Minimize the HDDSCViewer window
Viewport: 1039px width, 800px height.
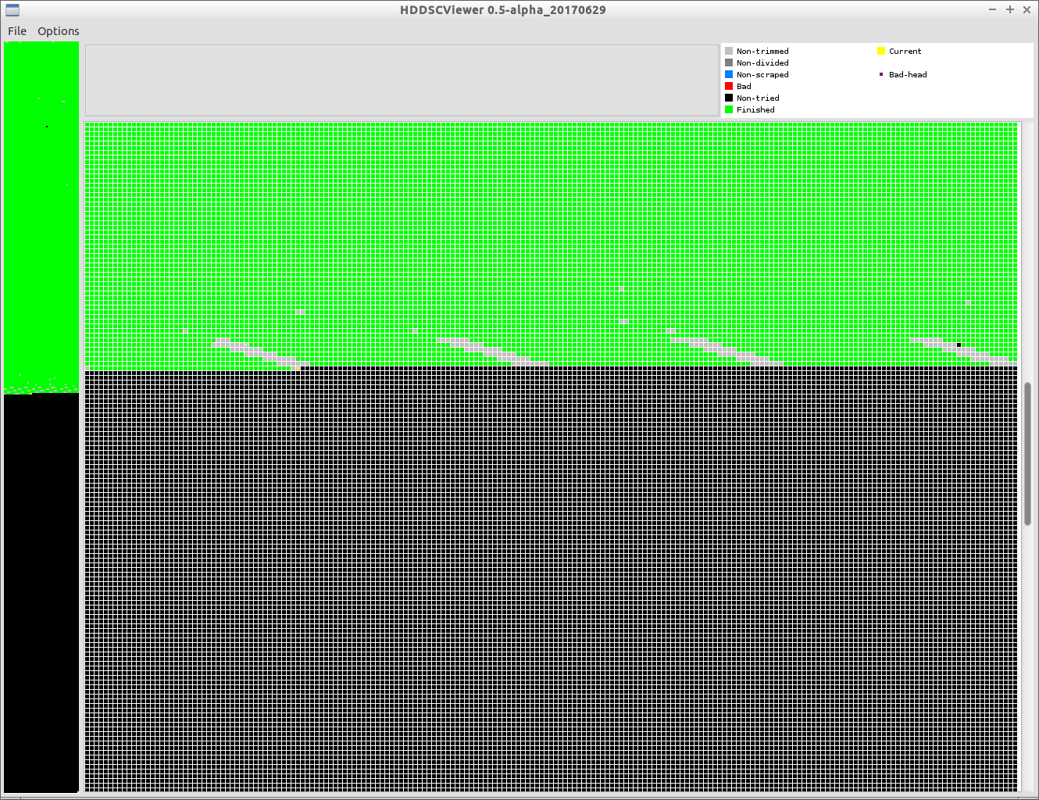(992, 9)
